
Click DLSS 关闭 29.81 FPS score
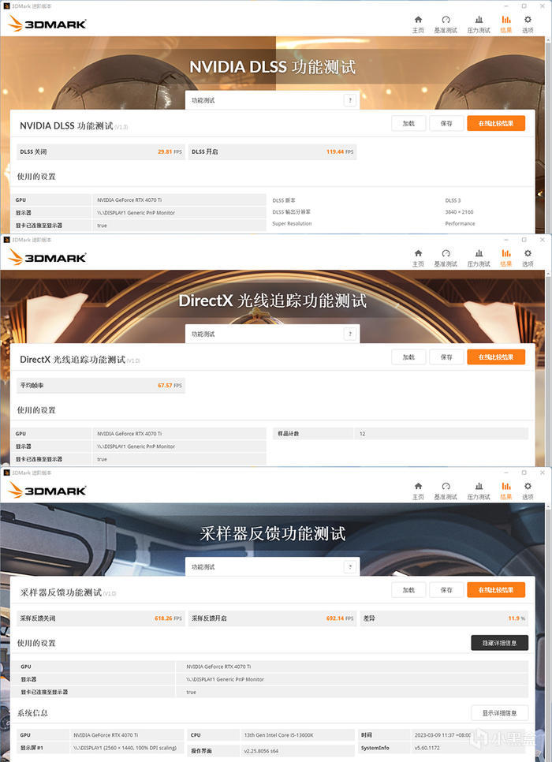coord(101,151)
